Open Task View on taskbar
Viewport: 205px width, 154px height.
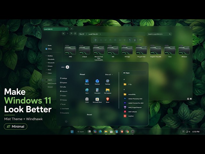point(89,132)
